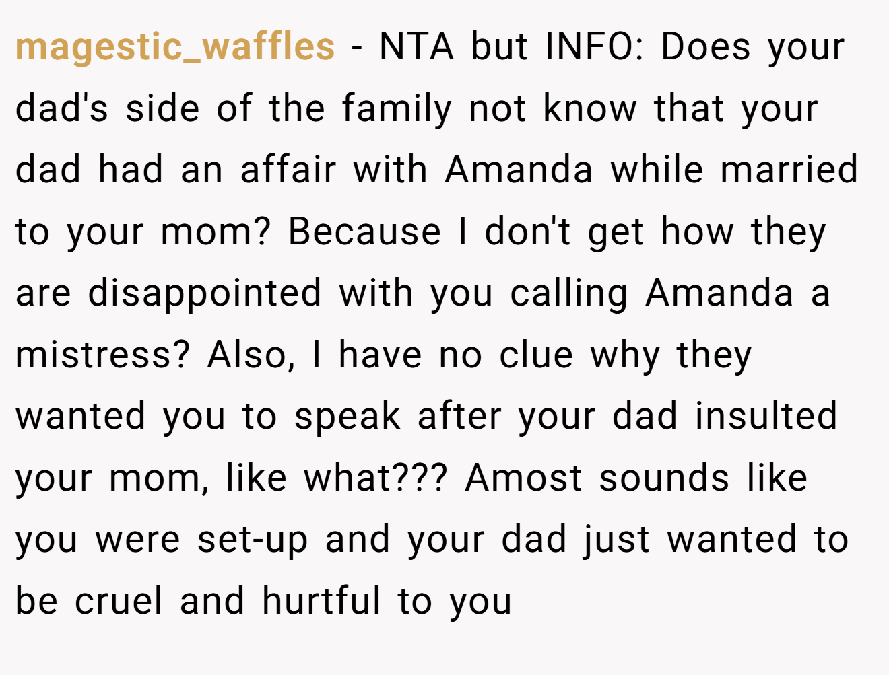
Task: Click the word "hurtful" in the last line
Action: click(322, 602)
